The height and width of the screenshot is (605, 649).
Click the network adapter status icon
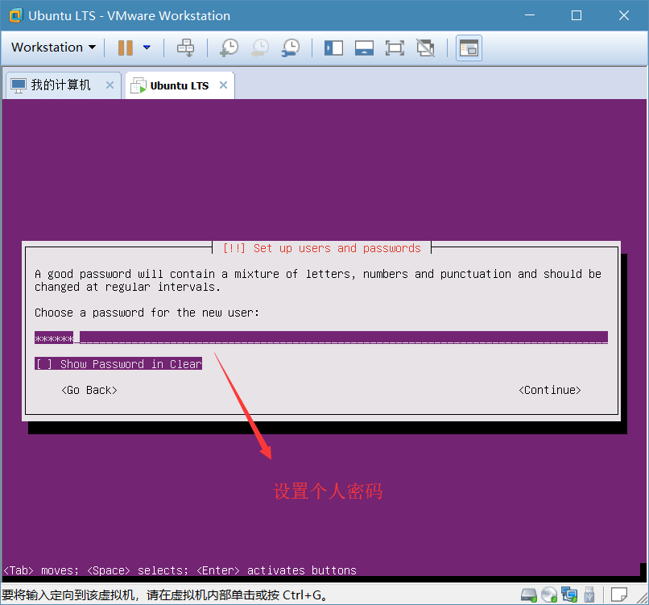click(x=569, y=595)
